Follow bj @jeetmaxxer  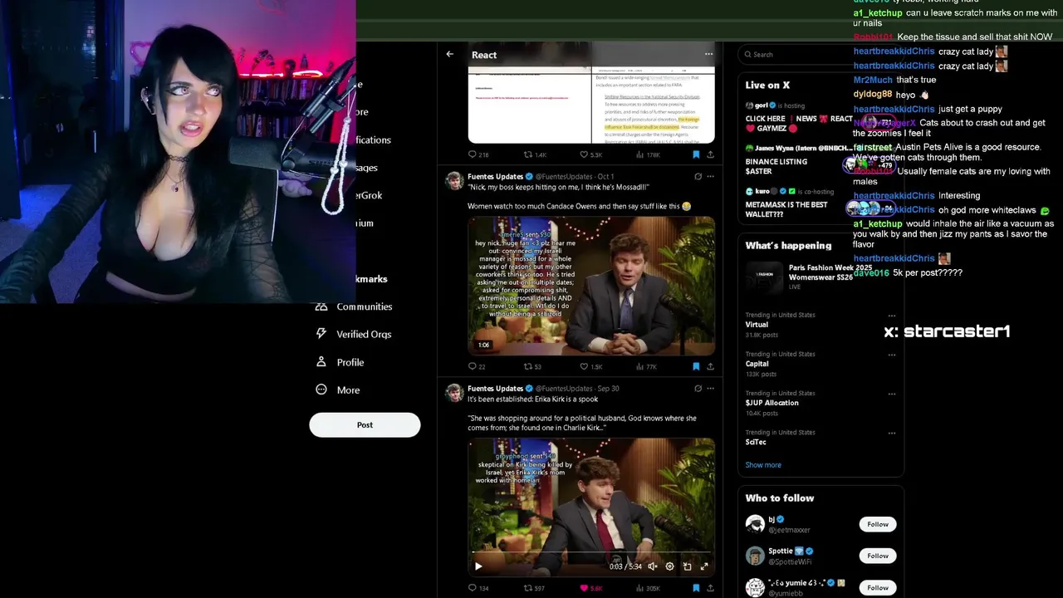[878, 524]
